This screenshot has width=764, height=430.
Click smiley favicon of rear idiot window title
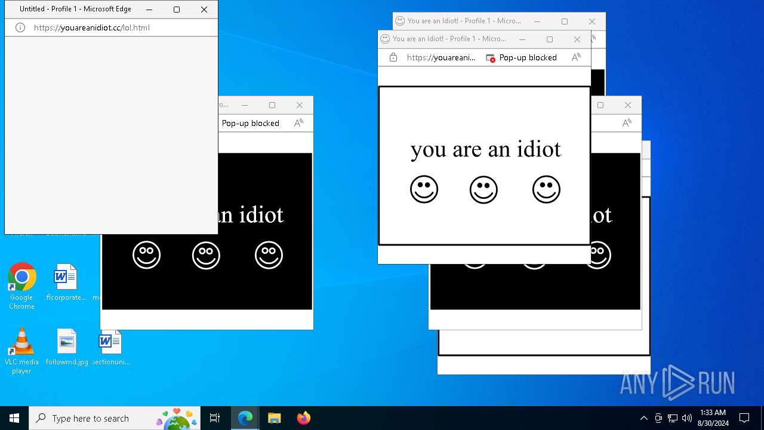point(401,21)
